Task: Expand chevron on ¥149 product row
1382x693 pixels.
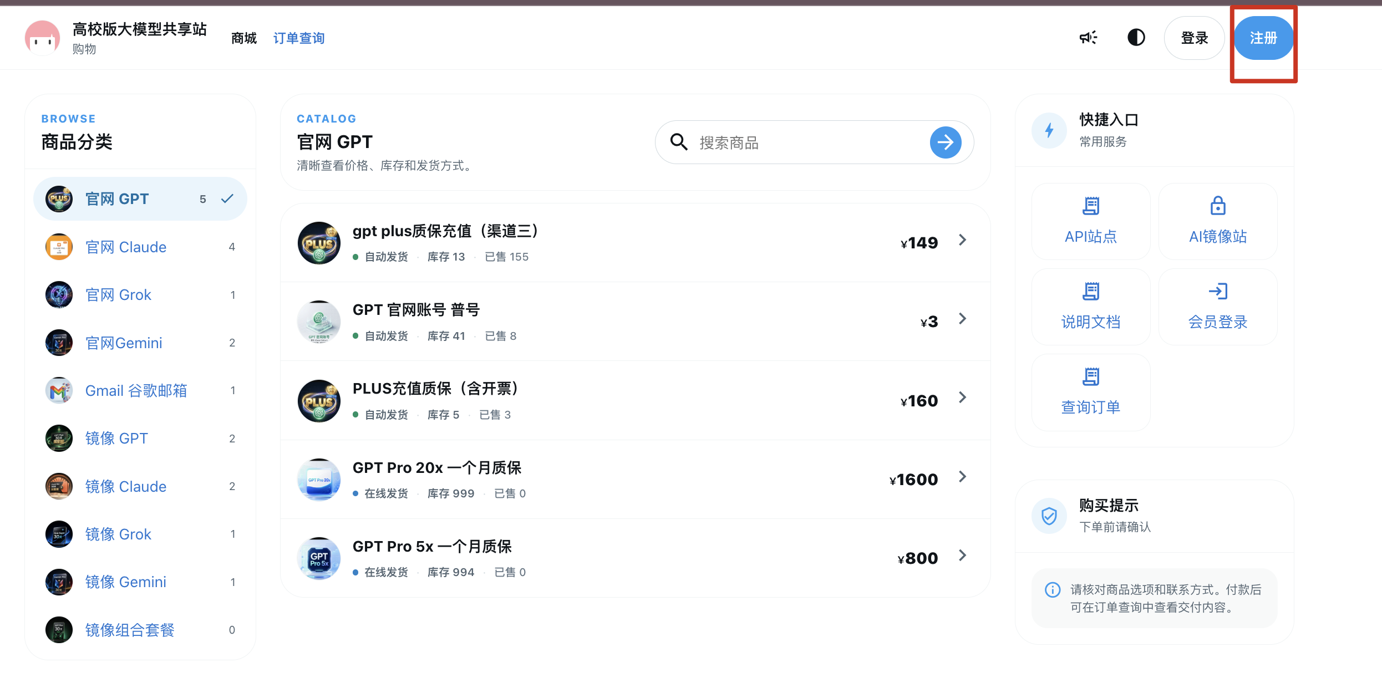Action: (x=963, y=240)
